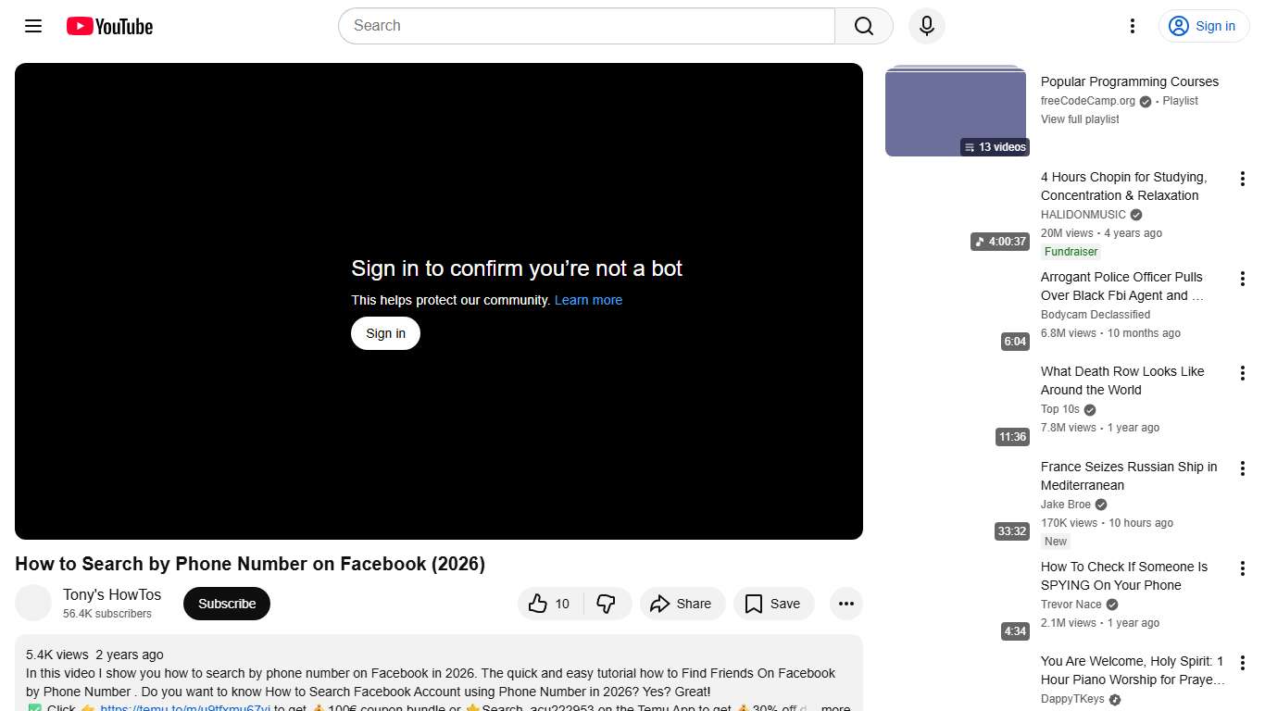Open options menu for the Chopin study video
This screenshot has width=1265, height=711.
click(1242, 178)
